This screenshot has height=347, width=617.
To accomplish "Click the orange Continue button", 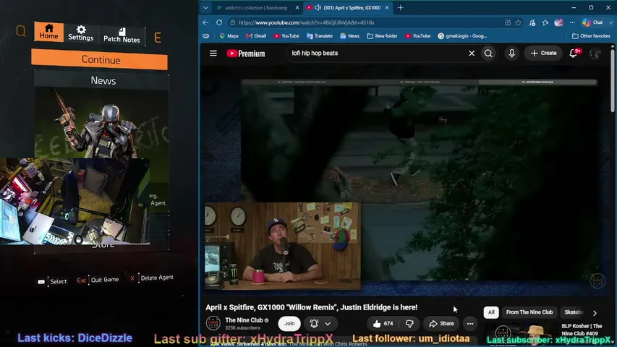I will tap(100, 59).
